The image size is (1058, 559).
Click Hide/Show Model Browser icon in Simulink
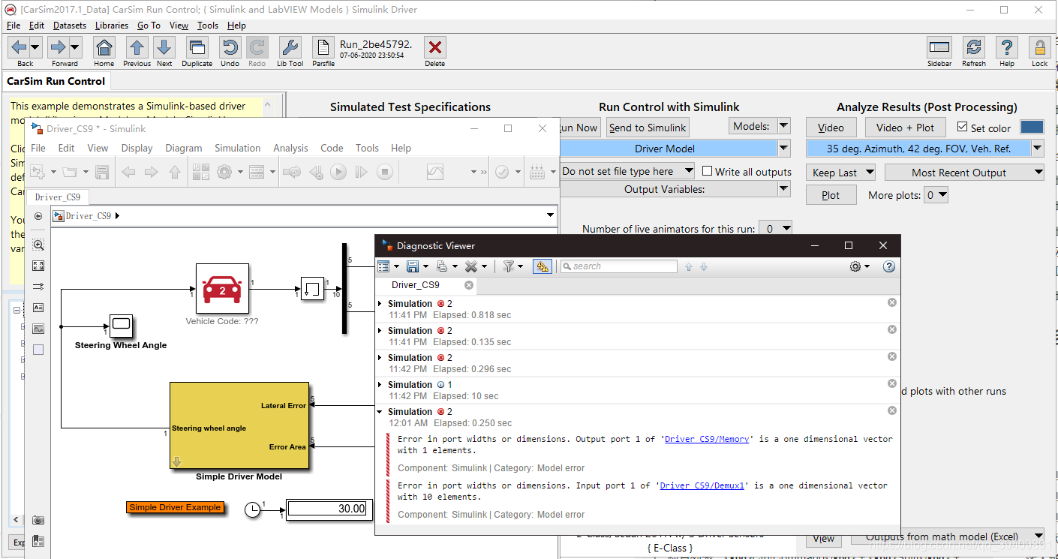(38, 216)
